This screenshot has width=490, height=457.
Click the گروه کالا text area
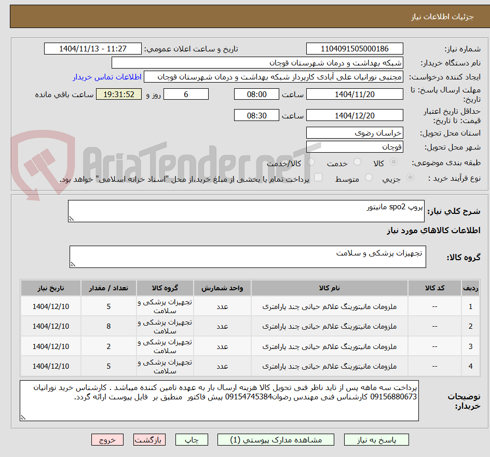[248, 257]
